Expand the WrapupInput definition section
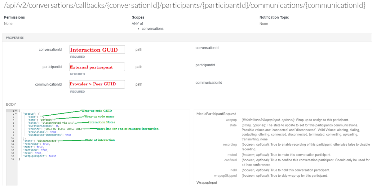The image size is (372, 186). [x=207, y=182]
